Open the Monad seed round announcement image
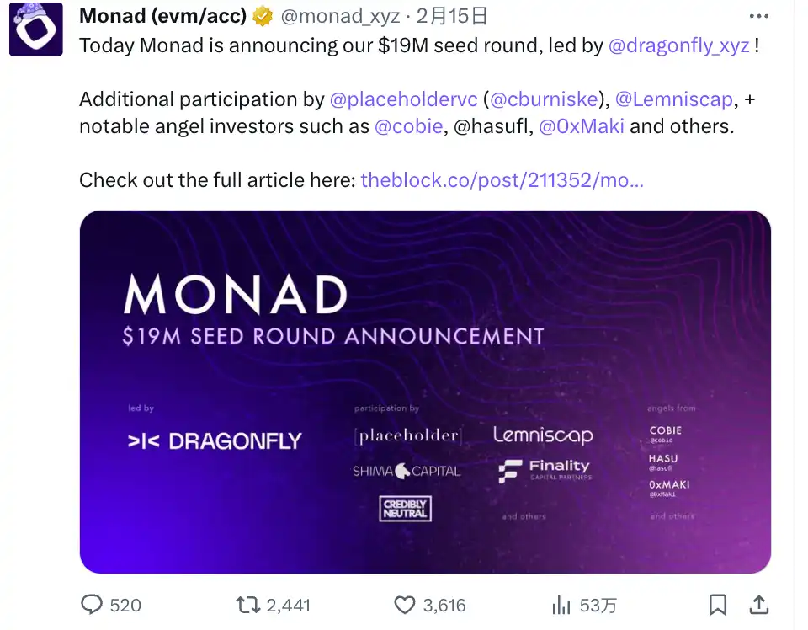This screenshot has height=630, width=808. [x=425, y=392]
